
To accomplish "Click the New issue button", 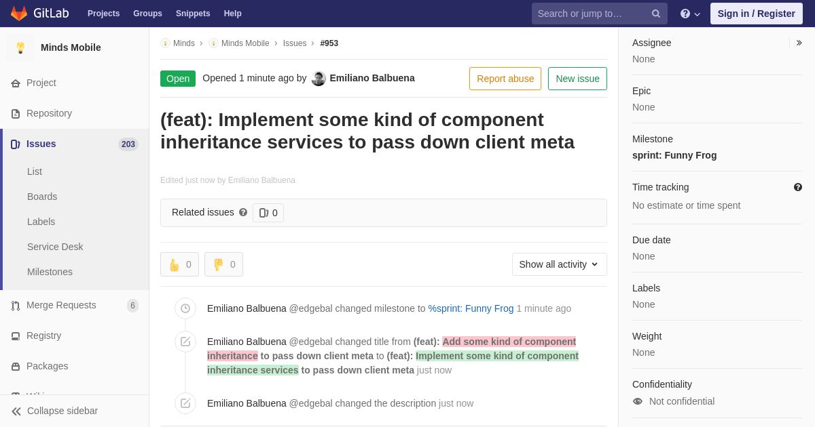I will click(x=577, y=79).
